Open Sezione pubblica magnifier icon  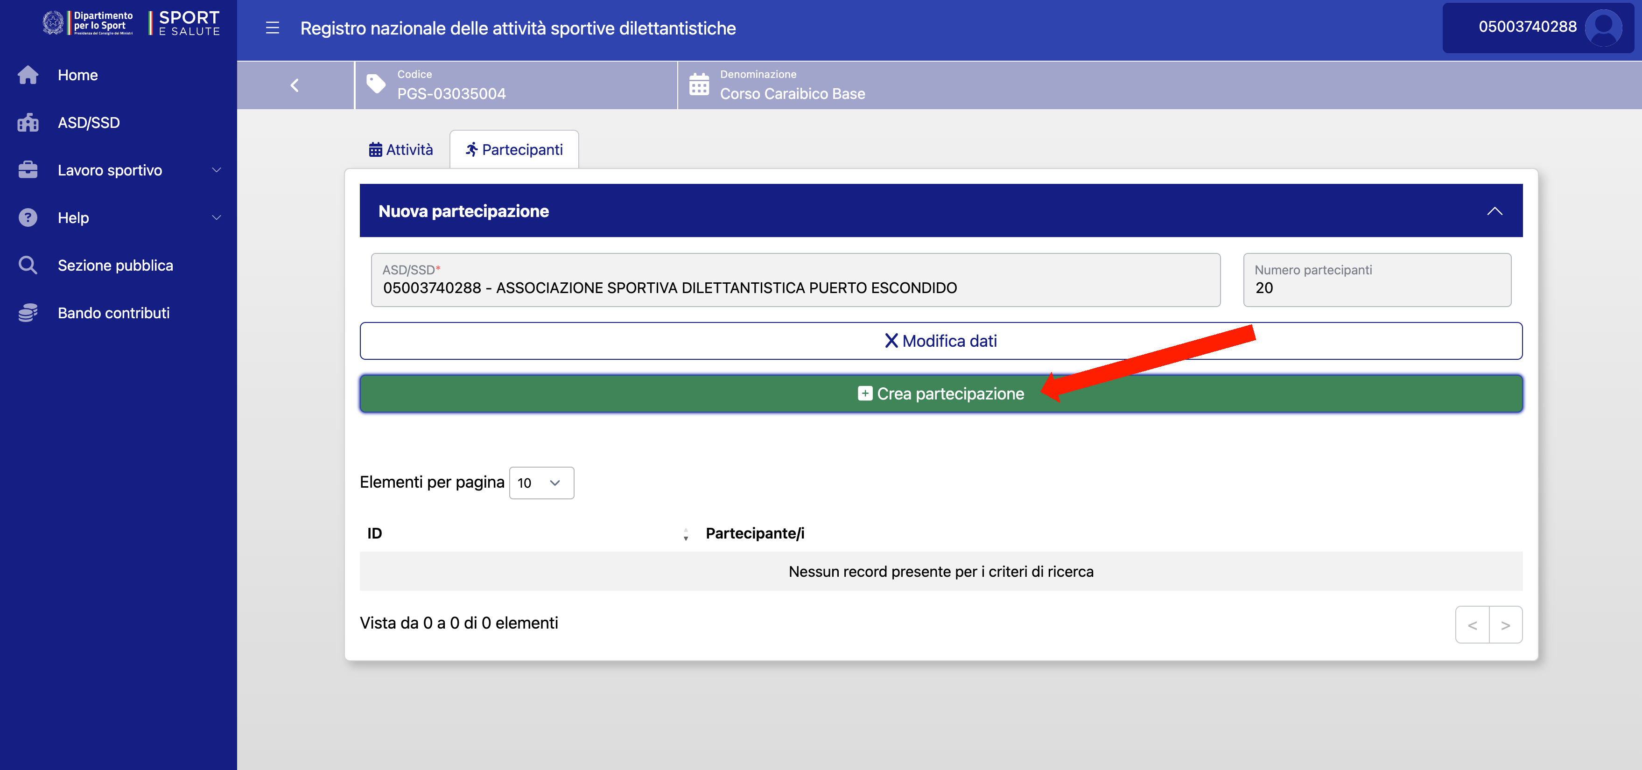[x=28, y=265]
